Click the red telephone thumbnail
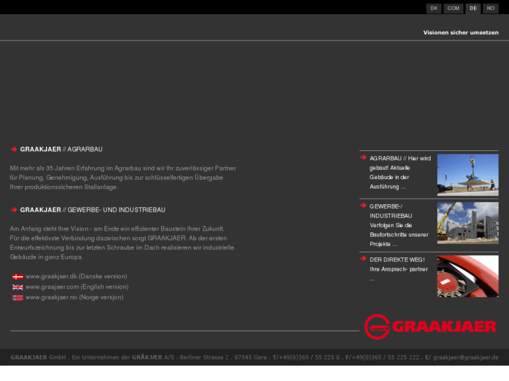The height and width of the screenshot is (381, 509). 468,276
